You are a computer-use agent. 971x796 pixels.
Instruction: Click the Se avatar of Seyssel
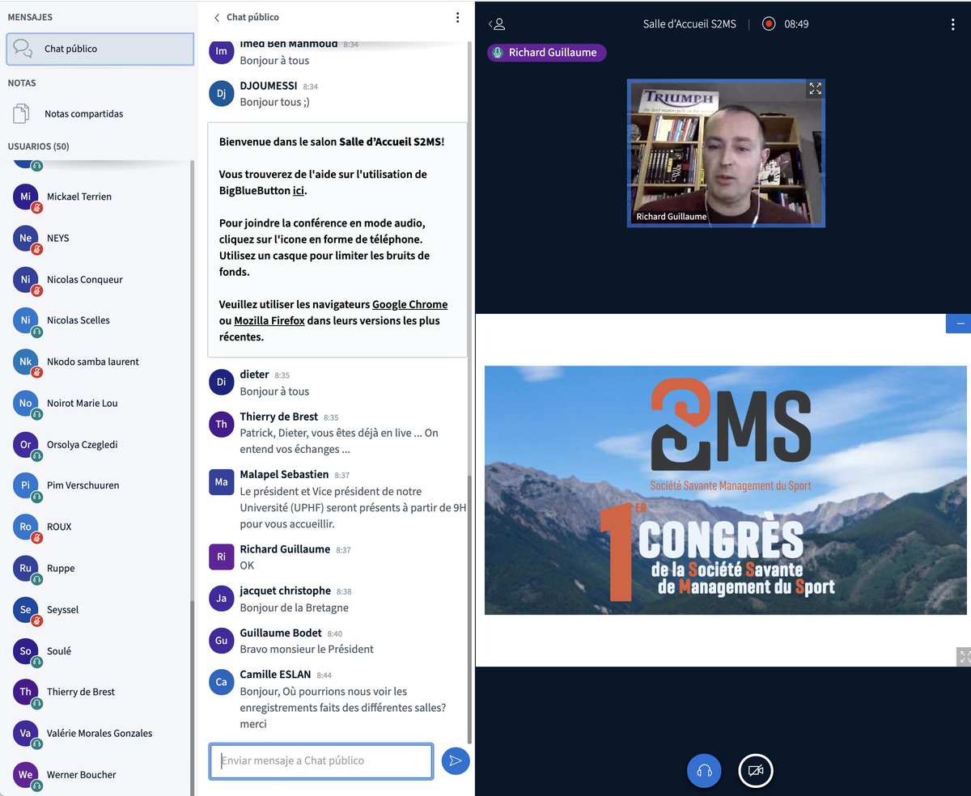point(26,609)
